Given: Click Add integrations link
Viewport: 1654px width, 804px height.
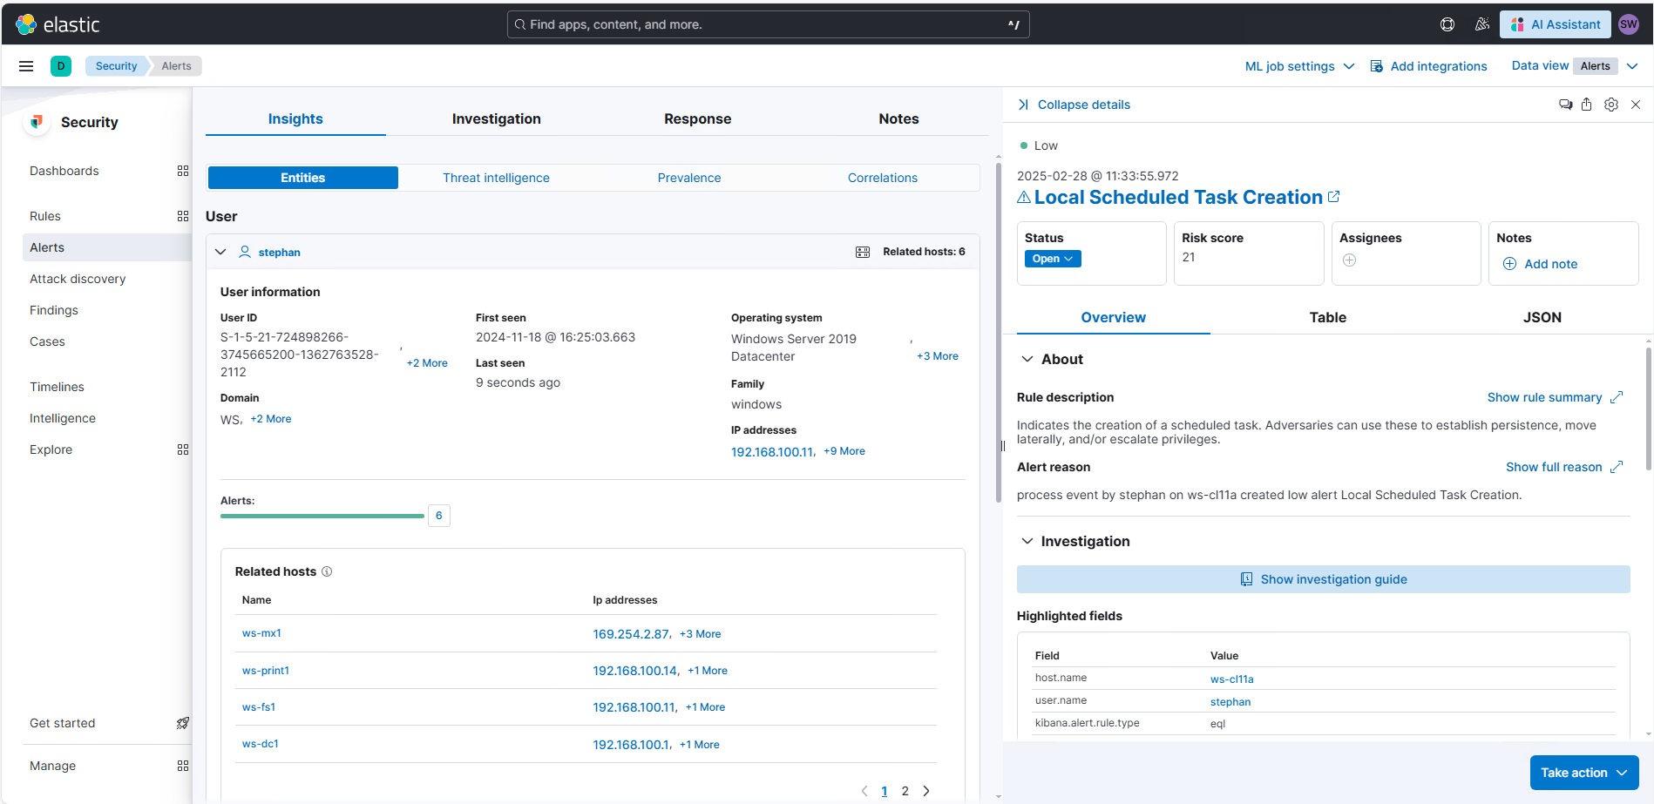Looking at the screenshot, I should (x=1429, y=66).
